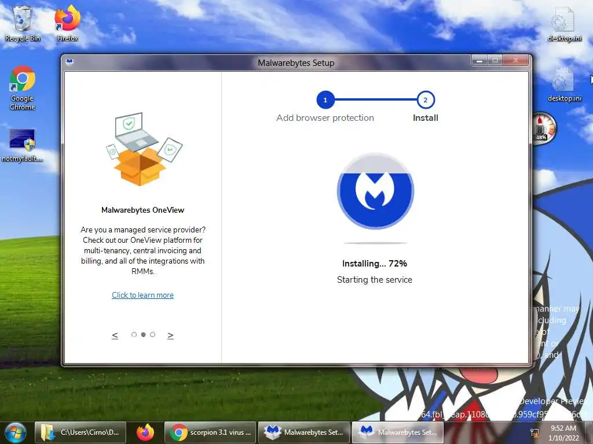Open the Windows Start orb
The height and width of the screenshot is (444, 593).
(x=16, y=432)
